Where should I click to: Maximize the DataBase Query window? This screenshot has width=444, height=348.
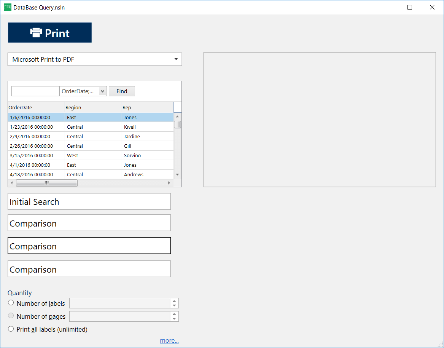[x=410, y=7]
